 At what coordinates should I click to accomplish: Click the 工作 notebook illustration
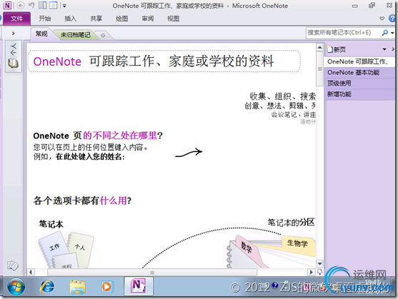54,248
